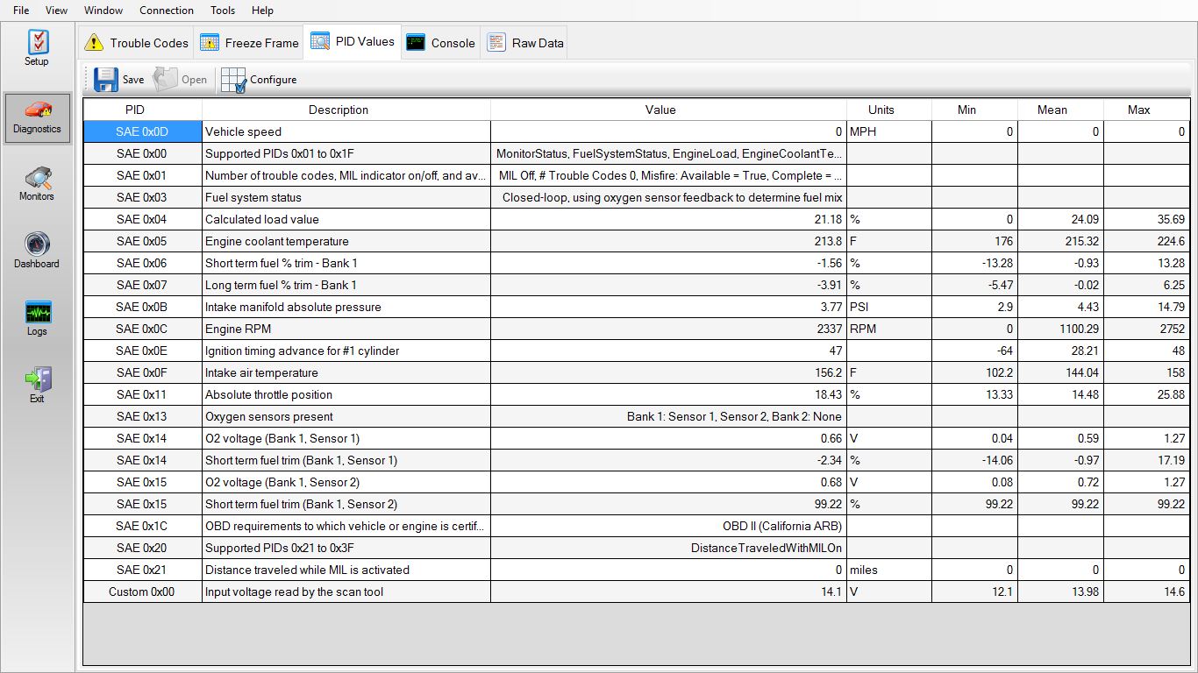Click the Description column header
Viewport: 1198px width, 673px height.
pos(339,110)
